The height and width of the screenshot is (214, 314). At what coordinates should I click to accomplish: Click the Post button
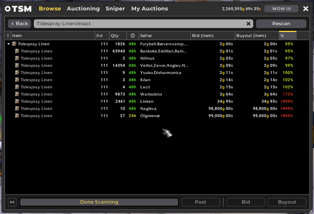(201, 202)
